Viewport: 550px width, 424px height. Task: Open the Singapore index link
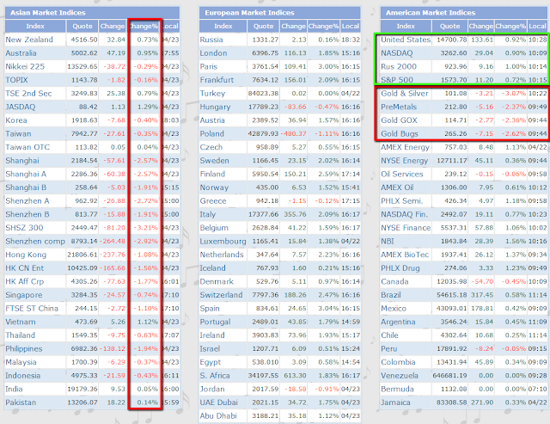coord(23,295)
